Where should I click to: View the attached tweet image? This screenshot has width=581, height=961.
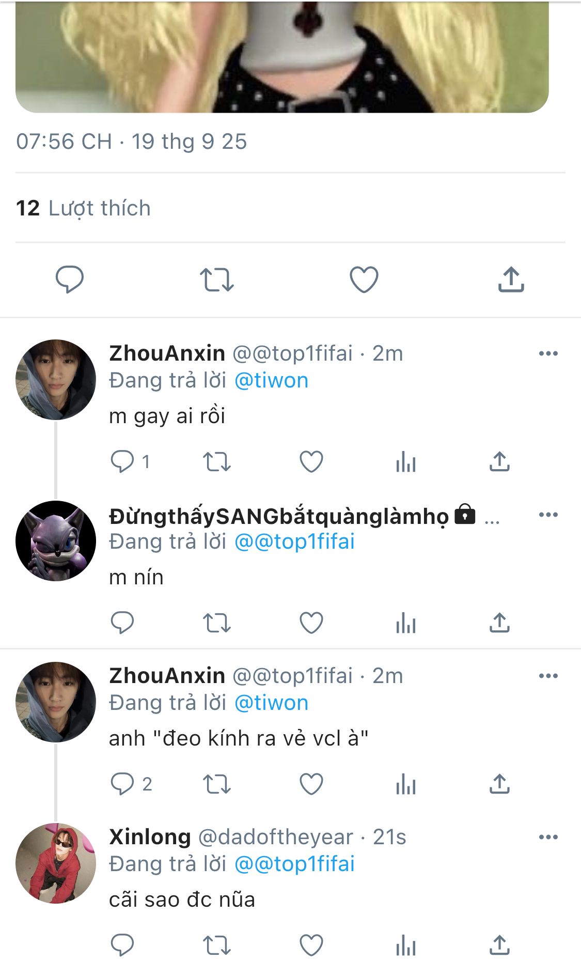(x=282, y=56)
